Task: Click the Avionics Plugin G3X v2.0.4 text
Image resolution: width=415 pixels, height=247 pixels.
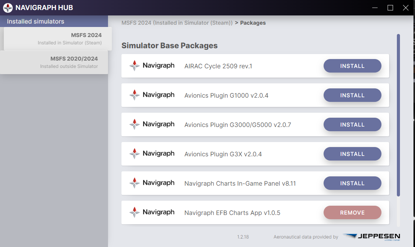Action: [223, 154]
